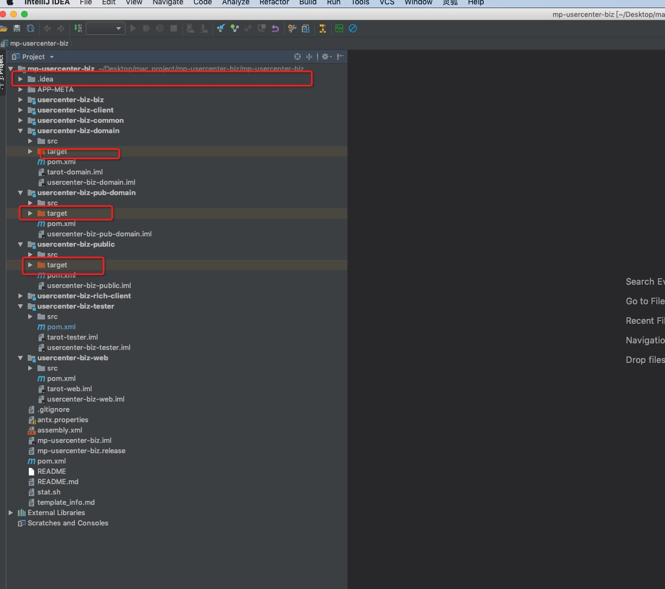Click the yellow structure toolbar icon
665x589 pixels.
(322, 28)
